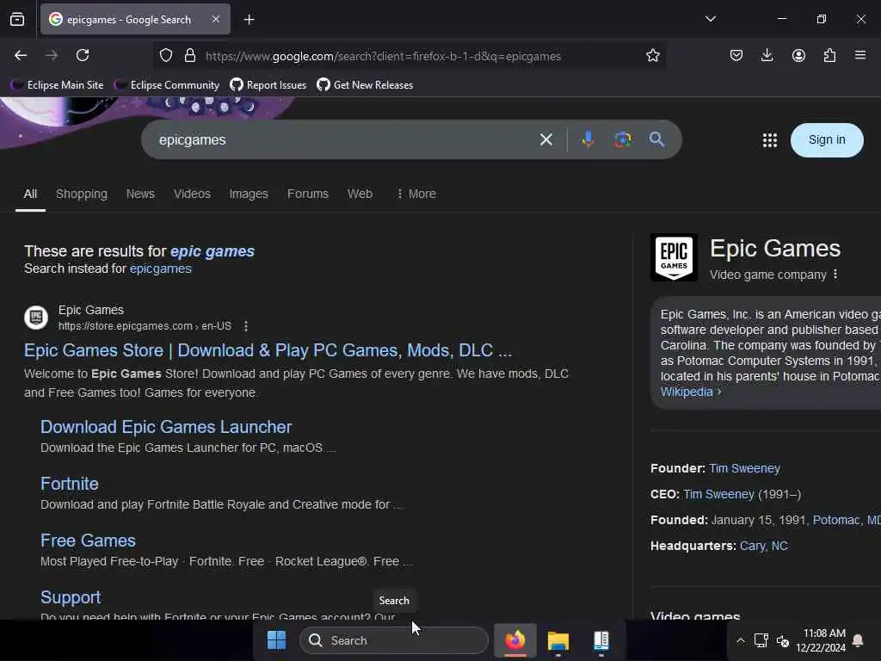Open the Cary, NC headquarters link

[x=764, y=546]
